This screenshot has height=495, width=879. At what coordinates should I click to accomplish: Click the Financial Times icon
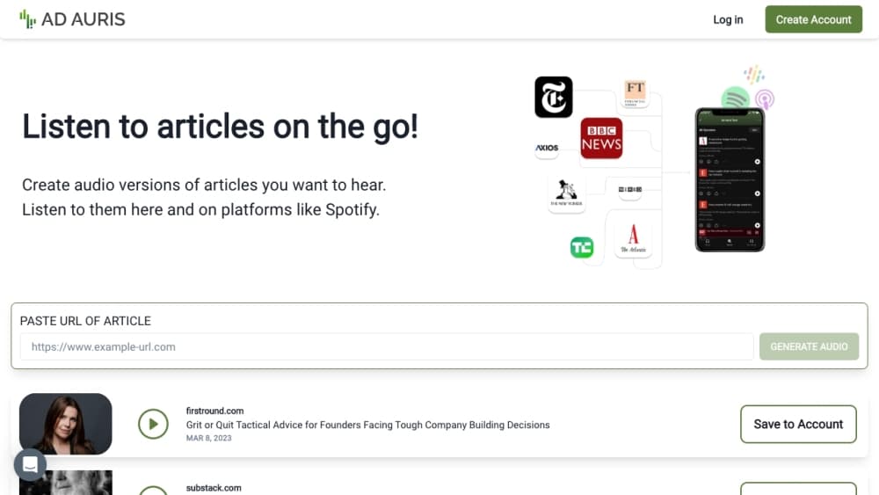[x=636, y=91]
